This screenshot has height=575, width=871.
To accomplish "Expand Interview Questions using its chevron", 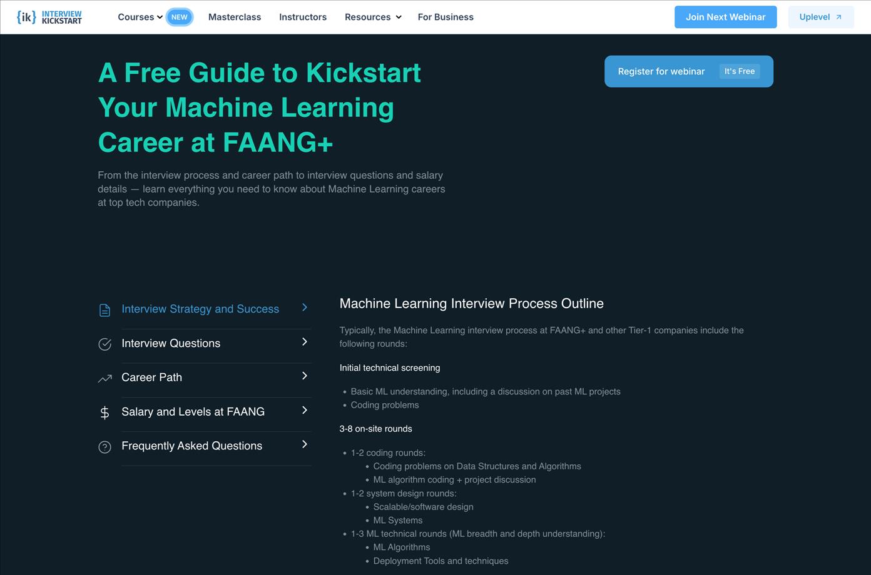I will pyautogui.click(x=305, y=342).
